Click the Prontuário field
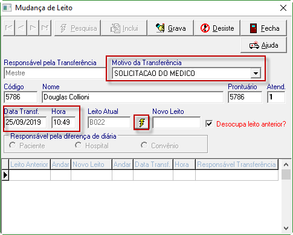The image size is (293, 235). point(245,97)
